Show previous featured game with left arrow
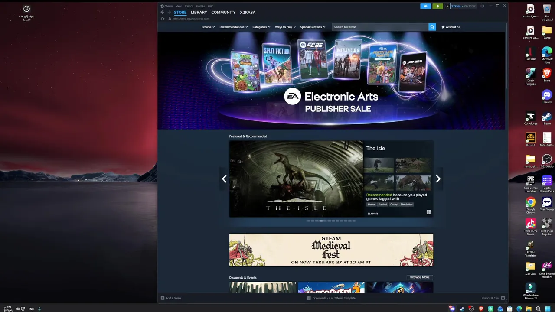This screenshot has height=312, width=555. tap(224, 179)
